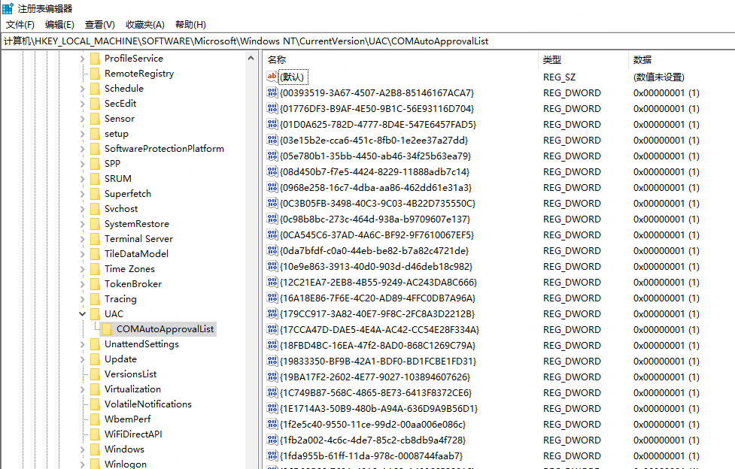
Task: Select value {19BA17F2-2602-4E77-9027-103894607626}
Action: tap(375, 377)
